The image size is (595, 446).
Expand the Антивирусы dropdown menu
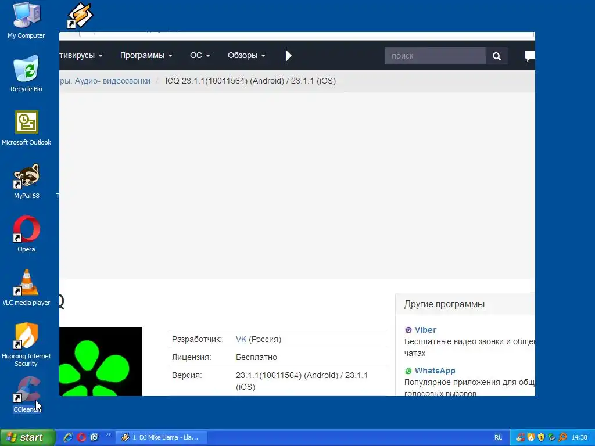click(x=81, y=55)
